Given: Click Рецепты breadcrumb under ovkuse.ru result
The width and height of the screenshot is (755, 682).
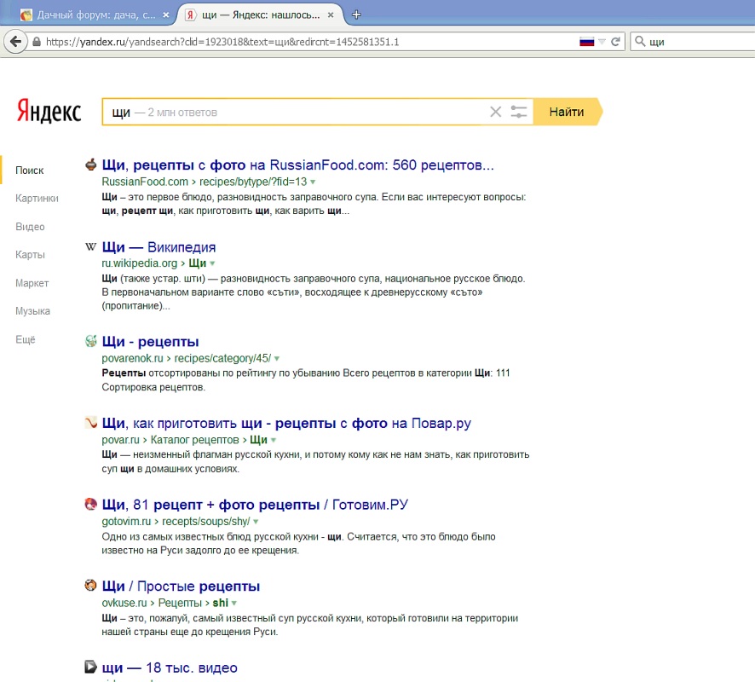Looking at the screenshot, I should click(180, 603).
